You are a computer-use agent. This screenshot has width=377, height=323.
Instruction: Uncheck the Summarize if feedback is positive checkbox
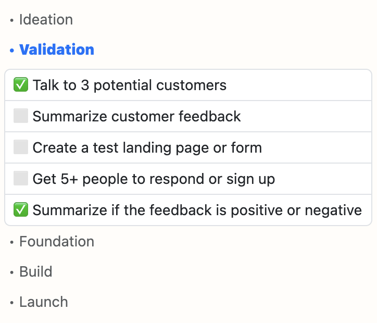click(21, 209)
